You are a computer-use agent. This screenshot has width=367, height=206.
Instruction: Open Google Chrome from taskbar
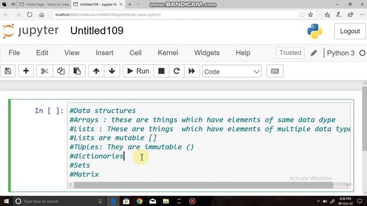pyautogui.click(x=139, y=201)
